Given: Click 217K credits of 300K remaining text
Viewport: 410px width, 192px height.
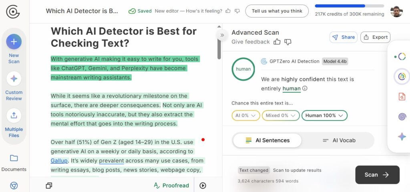Looking at the screenshot, I should [x=349, y=14].
